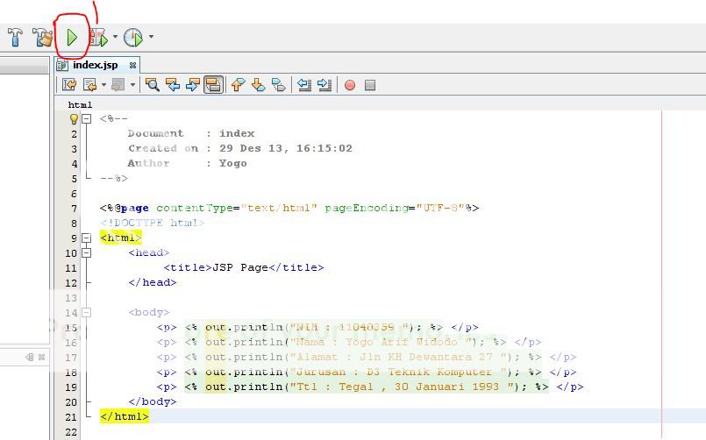This screenshot has height=440, width=706.
Task: Toggle the Highlight Search button
Action: tap(212, 85)
